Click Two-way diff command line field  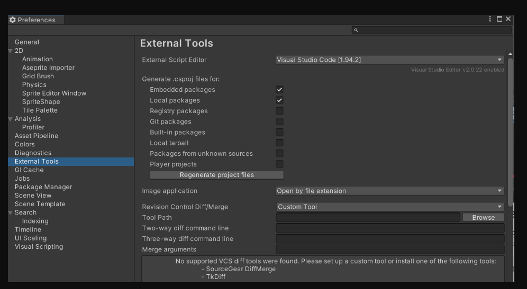[390, 228]
